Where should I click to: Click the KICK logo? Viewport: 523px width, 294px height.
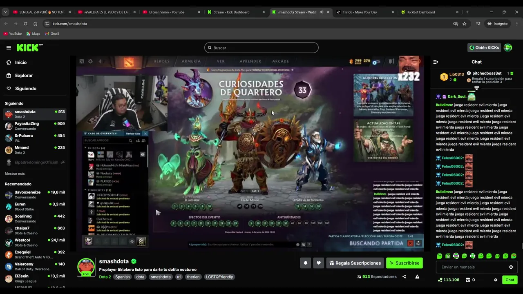30,48
